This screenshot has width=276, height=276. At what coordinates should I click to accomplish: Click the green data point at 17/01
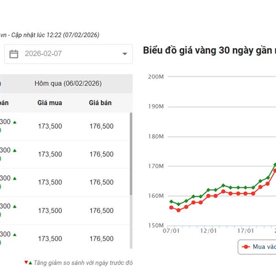pyautogui.click(x=246, y=188)
